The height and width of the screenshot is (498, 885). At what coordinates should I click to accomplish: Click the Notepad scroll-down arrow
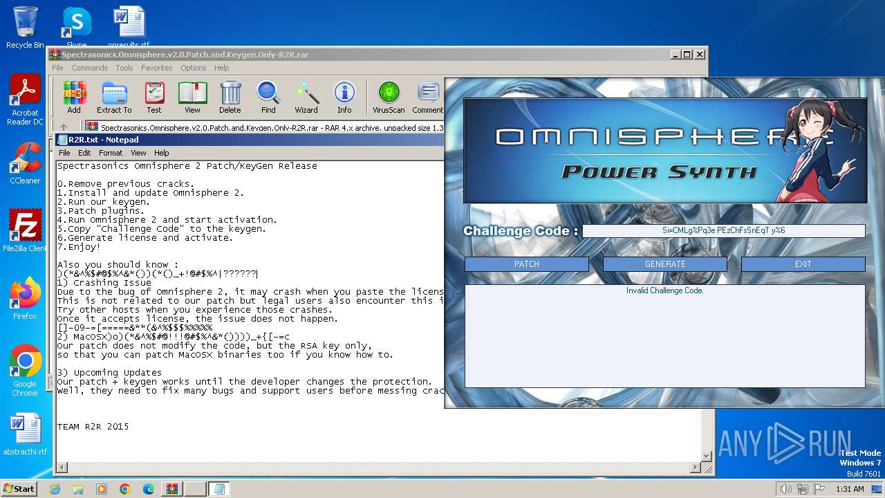(707, 456)
